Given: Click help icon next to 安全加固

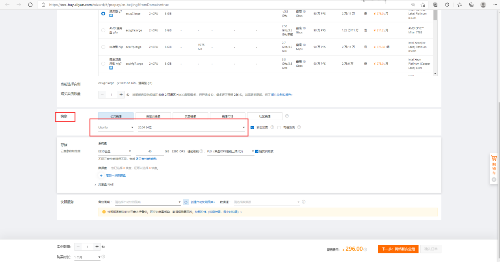Looking at the screenshot, I should pyautogui.click(x=272, y=127).
